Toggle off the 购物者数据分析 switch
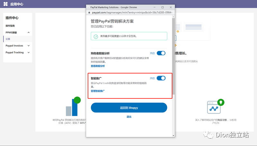This screenshot has height=146, width=257. click(161, 53)
